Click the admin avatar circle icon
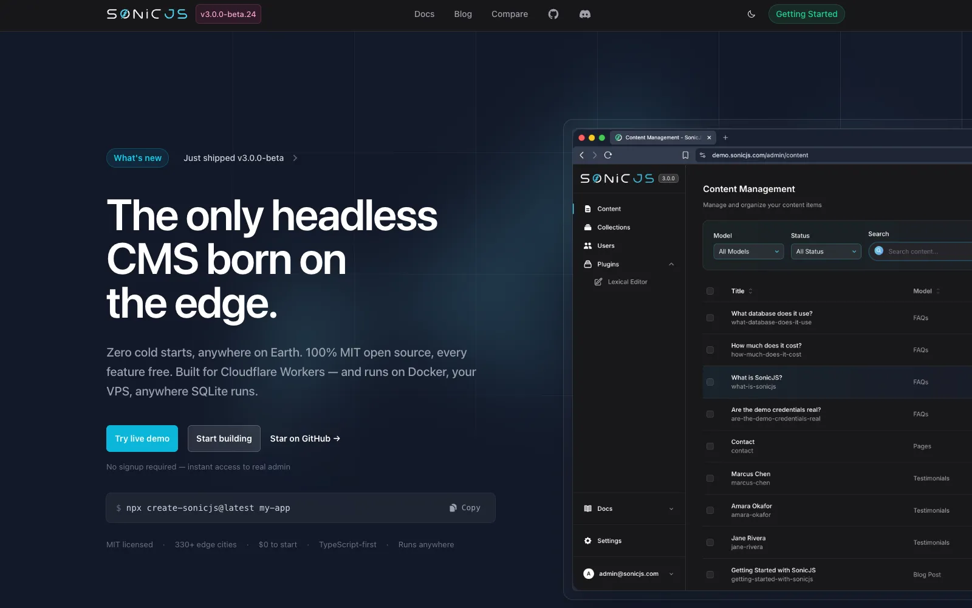This screenshot has height=608, width=972. [x=588, y=574]
